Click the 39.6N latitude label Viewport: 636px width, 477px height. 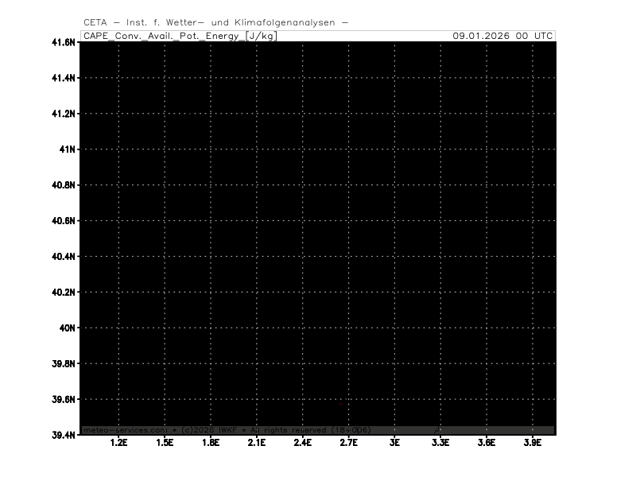pos(64,399)
